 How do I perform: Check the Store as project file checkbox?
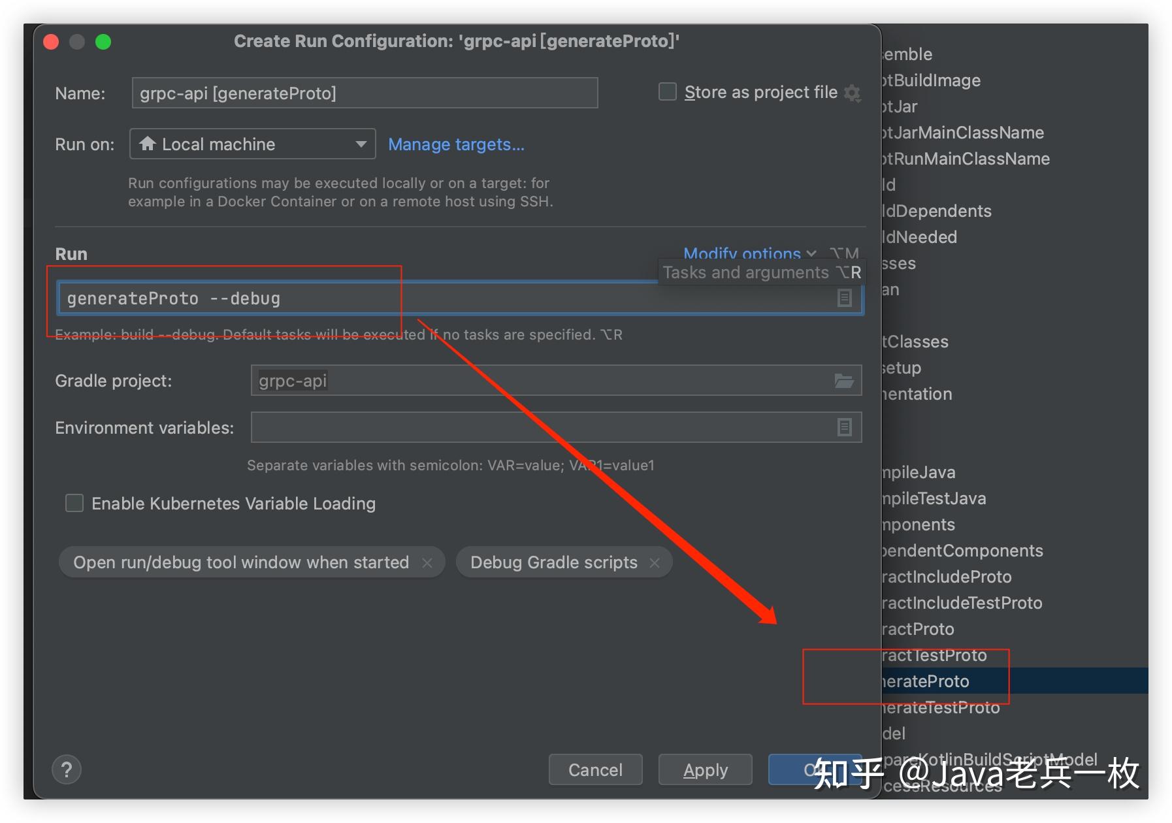(667, 91)
